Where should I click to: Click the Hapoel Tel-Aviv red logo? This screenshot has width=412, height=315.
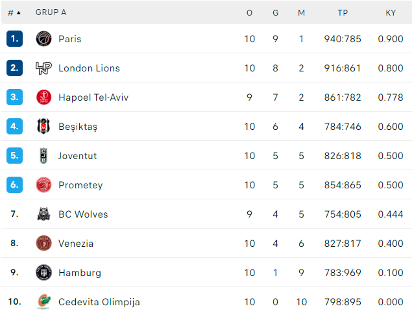[x=43, y=97]
